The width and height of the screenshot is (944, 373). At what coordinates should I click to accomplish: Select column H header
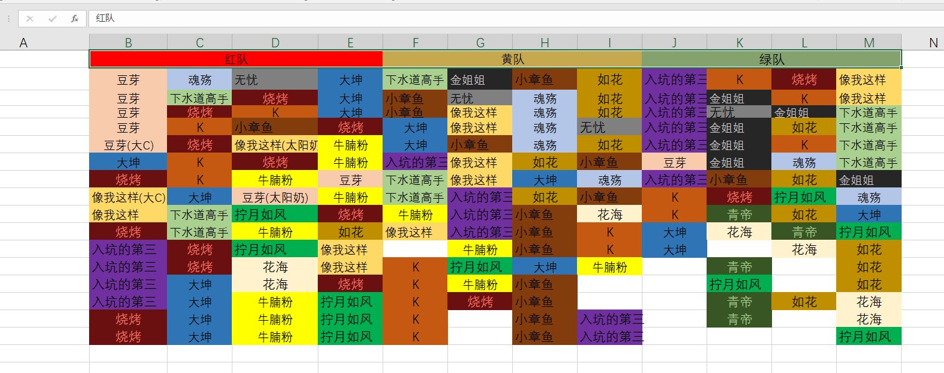545,43
